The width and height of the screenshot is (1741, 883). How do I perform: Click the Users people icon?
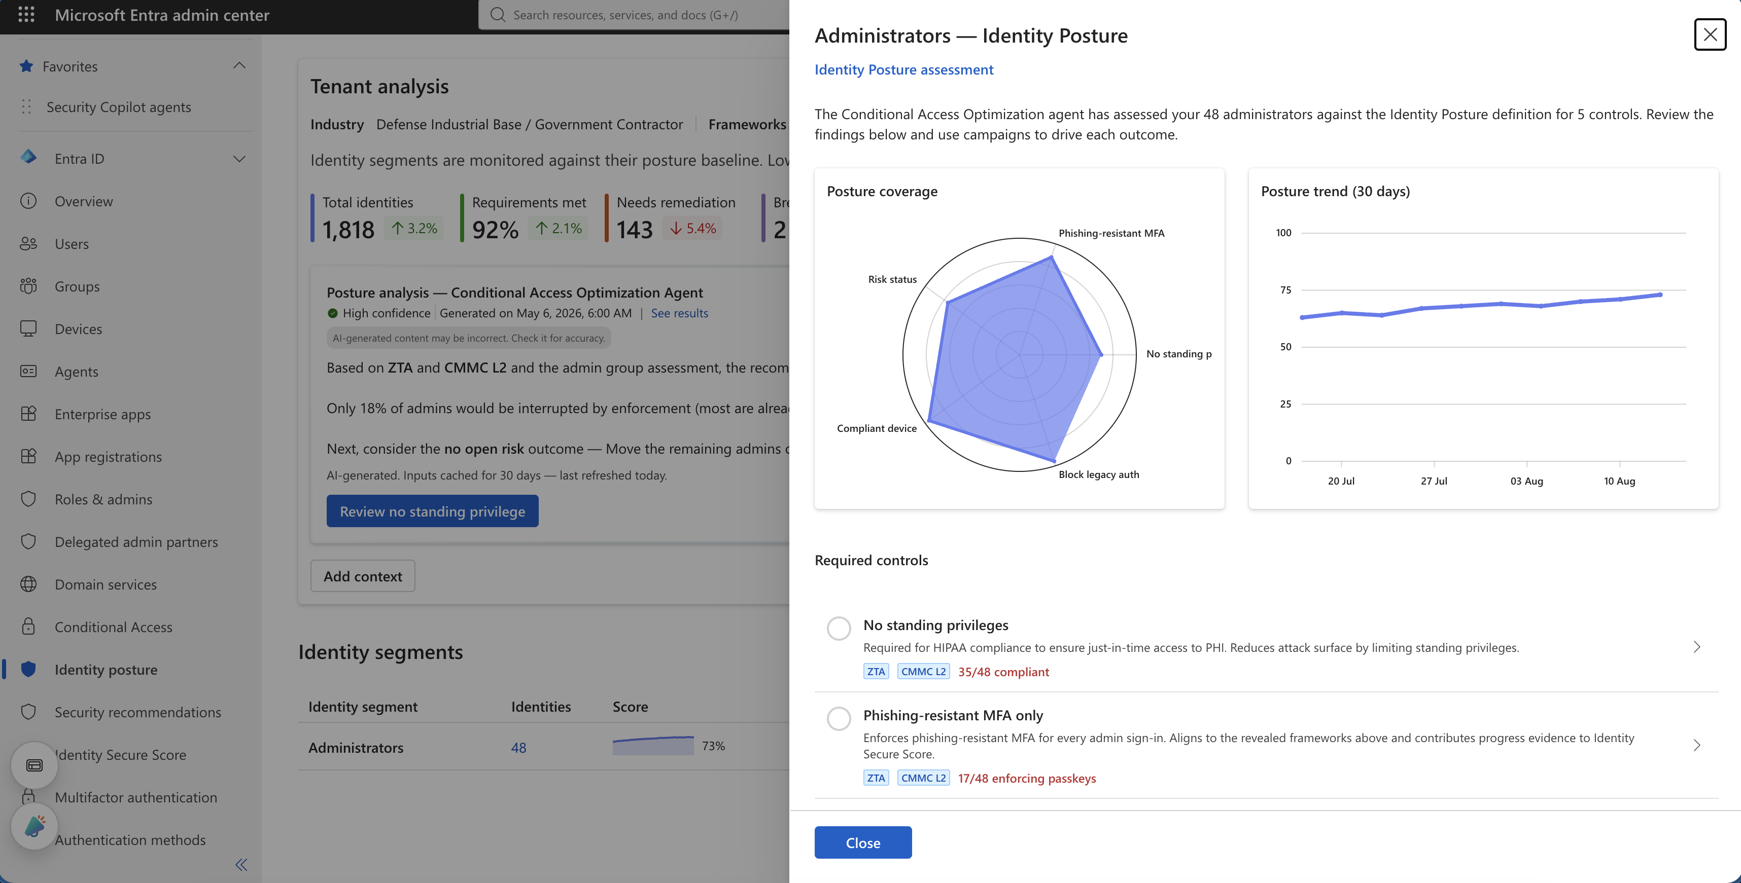[x=28, y=243]
